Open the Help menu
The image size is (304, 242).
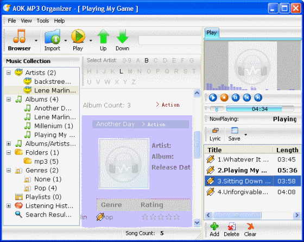pos(59,21)
